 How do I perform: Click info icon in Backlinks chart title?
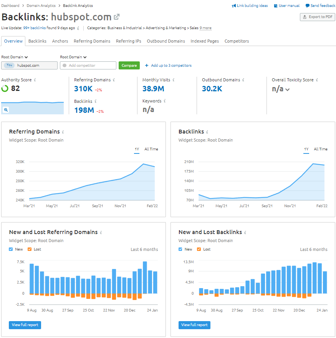coord(207,132)
